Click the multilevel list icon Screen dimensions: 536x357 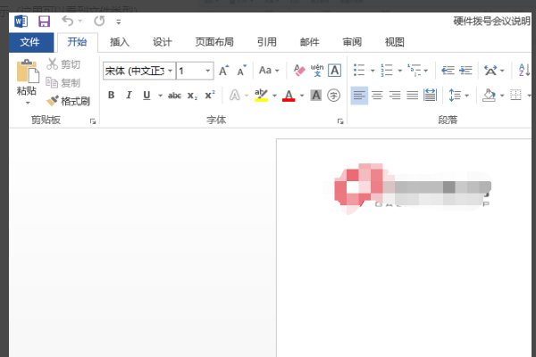coord(414,71)
